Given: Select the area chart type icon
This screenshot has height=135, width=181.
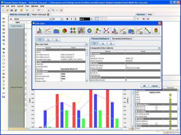Looking at the screenshot, I should pyautogui.click(x=56, y=31).
